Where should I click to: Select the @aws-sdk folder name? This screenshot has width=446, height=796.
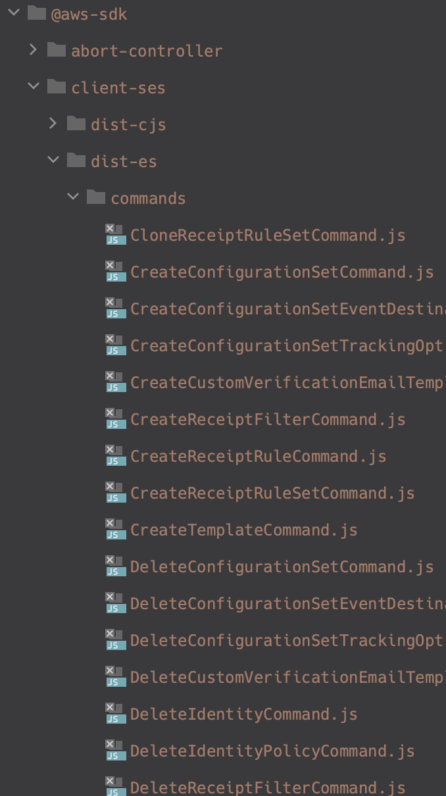coord(89,14)
